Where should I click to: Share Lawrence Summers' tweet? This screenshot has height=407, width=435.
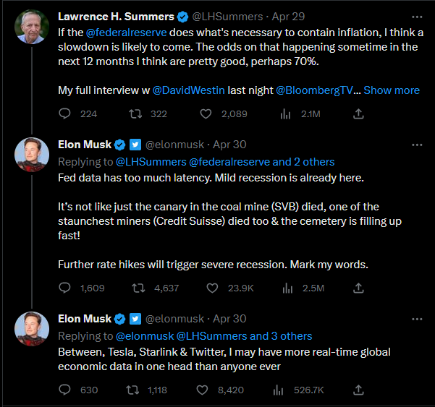358,113
